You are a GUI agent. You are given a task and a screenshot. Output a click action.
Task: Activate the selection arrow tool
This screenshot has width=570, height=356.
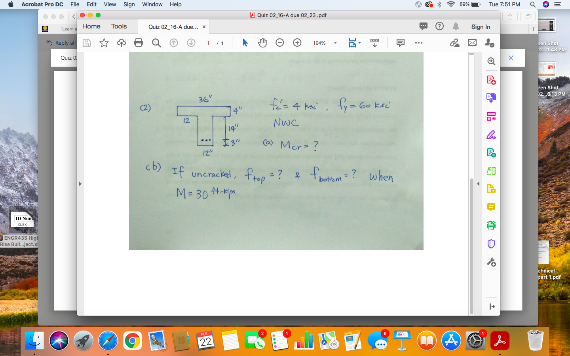(245, 43)
